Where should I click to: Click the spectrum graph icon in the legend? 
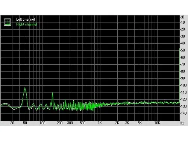click(x=8, y=22)
